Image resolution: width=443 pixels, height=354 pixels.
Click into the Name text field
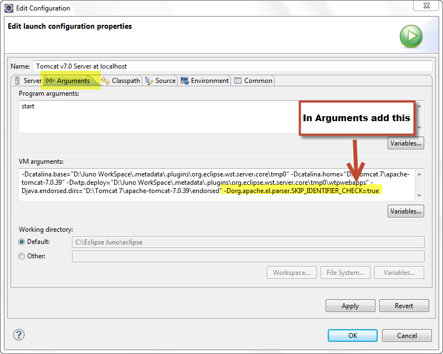coord(232,66)
